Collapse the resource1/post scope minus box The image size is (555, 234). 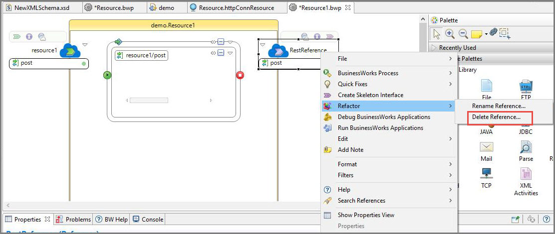(221, 53)
